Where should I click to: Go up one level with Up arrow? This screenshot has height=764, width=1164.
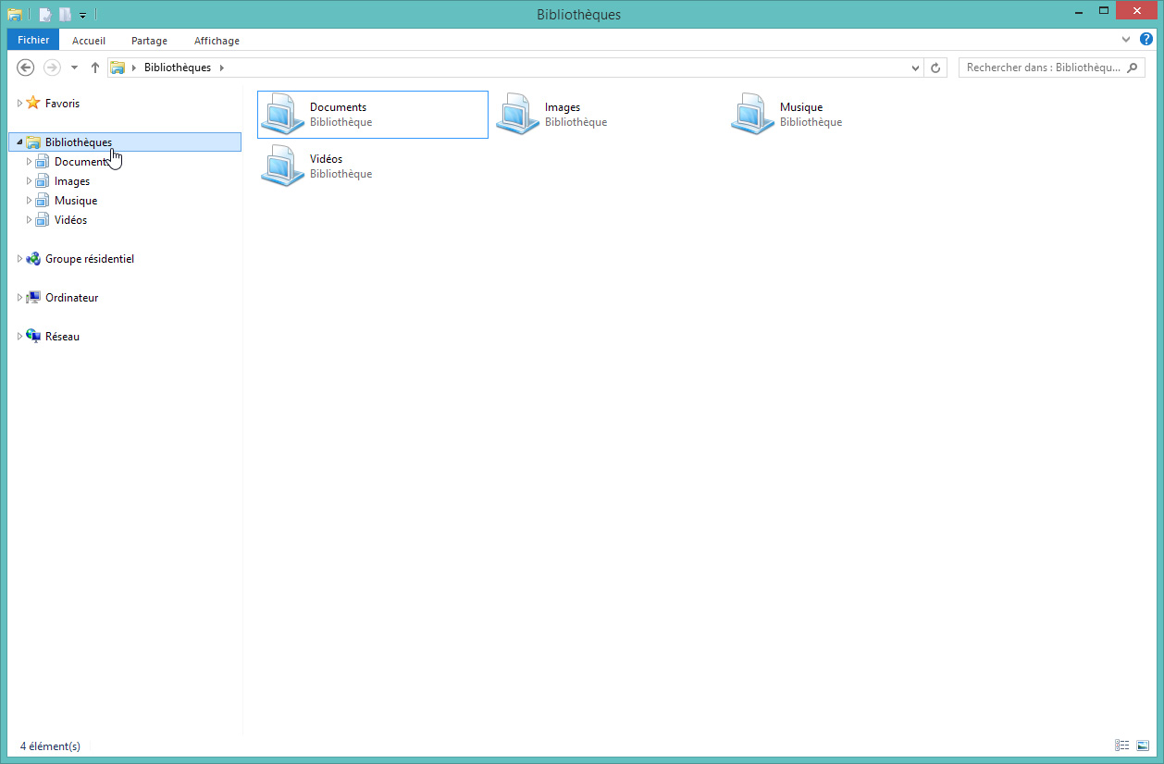(94, 68)
